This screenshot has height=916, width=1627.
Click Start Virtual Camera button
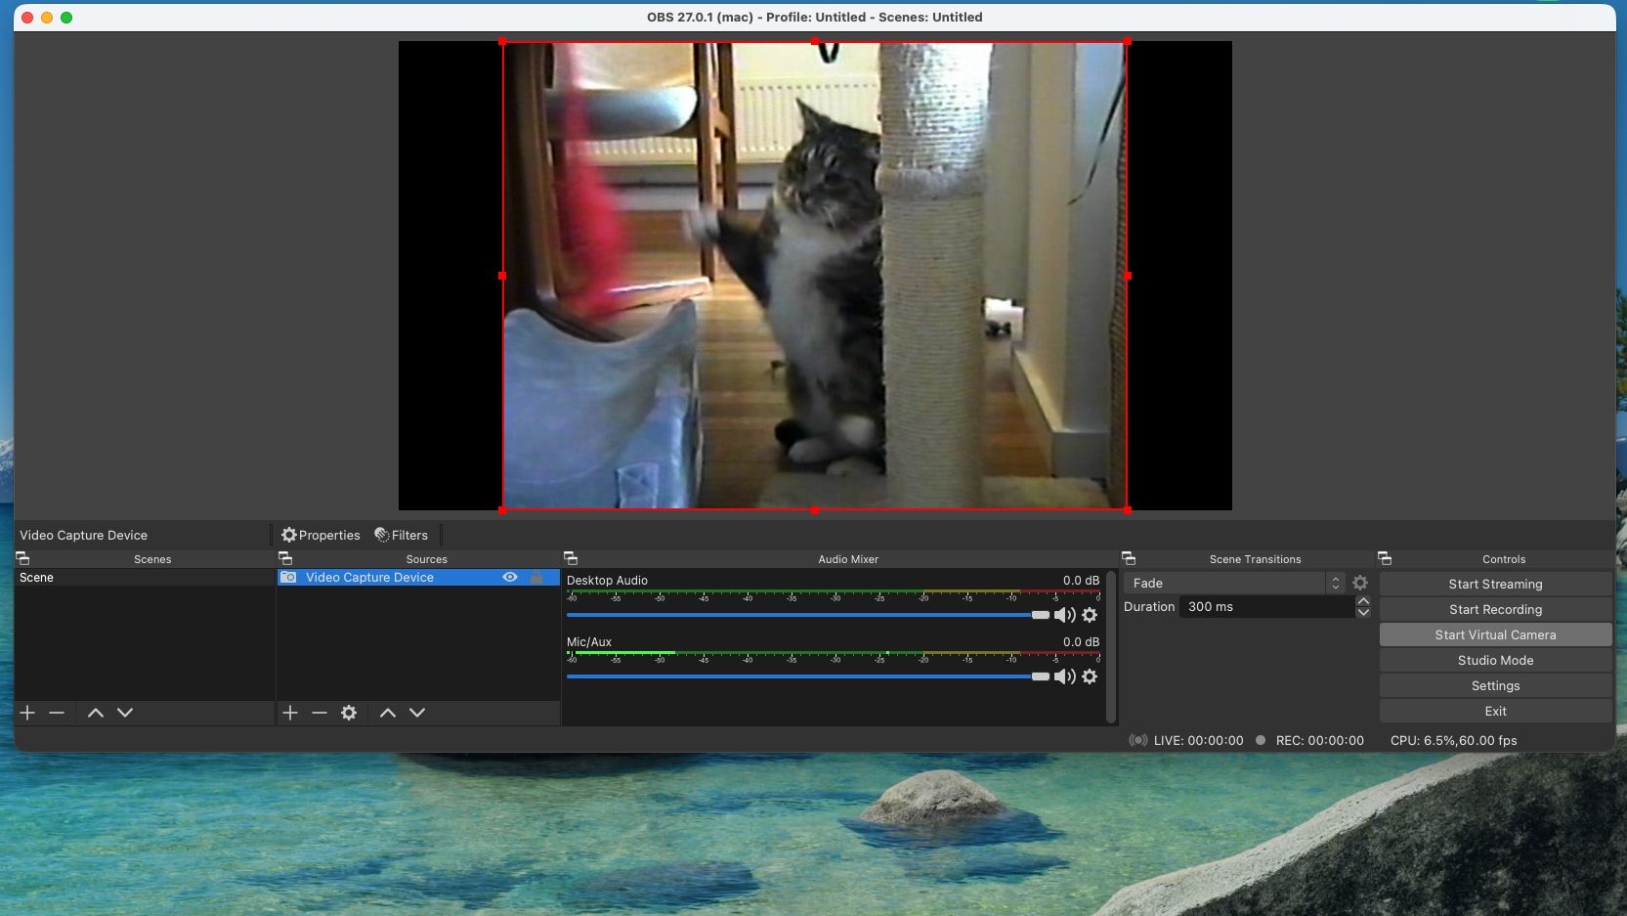click(1495, 634)
